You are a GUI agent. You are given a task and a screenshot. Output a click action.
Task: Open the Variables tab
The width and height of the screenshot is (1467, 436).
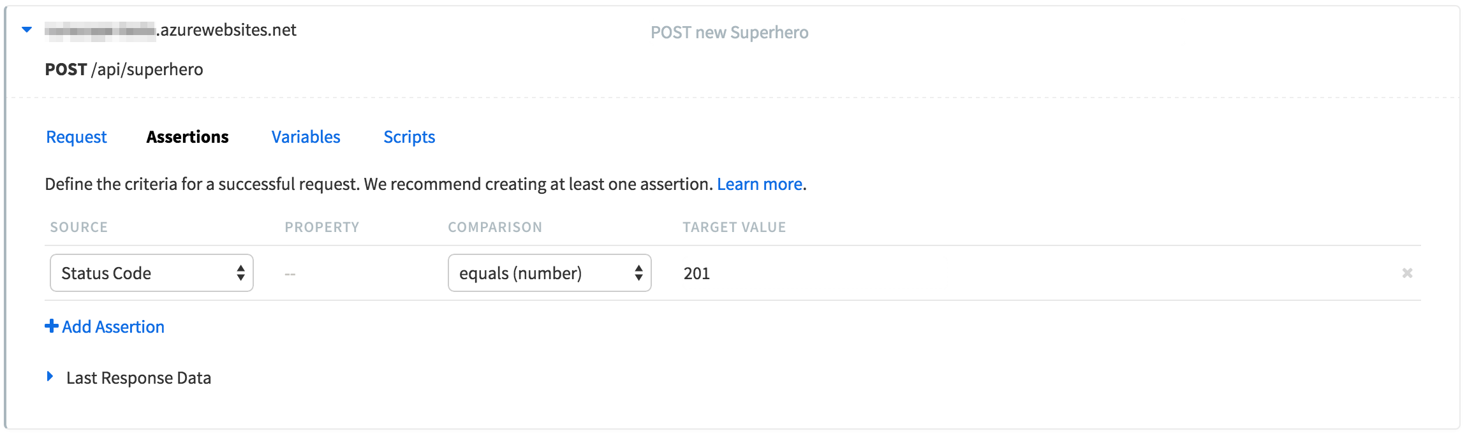pos(306,137)
